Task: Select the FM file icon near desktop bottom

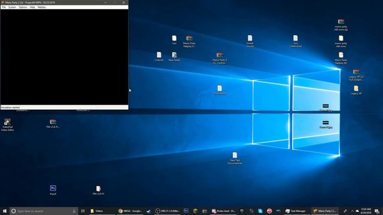Action: click(98, 190)
